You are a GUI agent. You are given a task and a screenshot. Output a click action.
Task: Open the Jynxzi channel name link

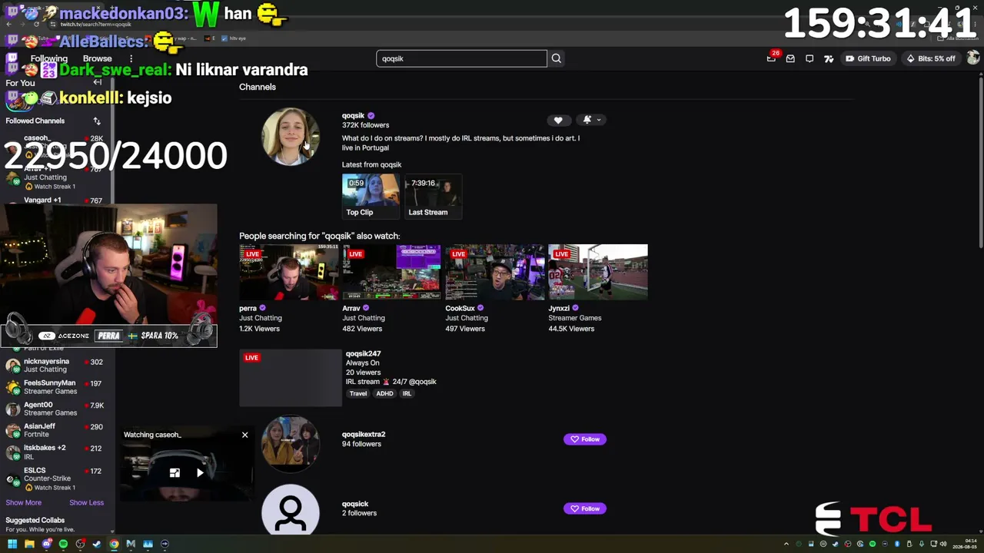click(x=559, y=308)
